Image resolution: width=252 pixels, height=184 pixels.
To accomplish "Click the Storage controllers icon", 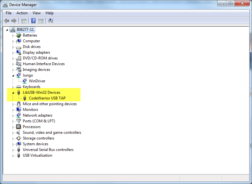I will (19, 138).
